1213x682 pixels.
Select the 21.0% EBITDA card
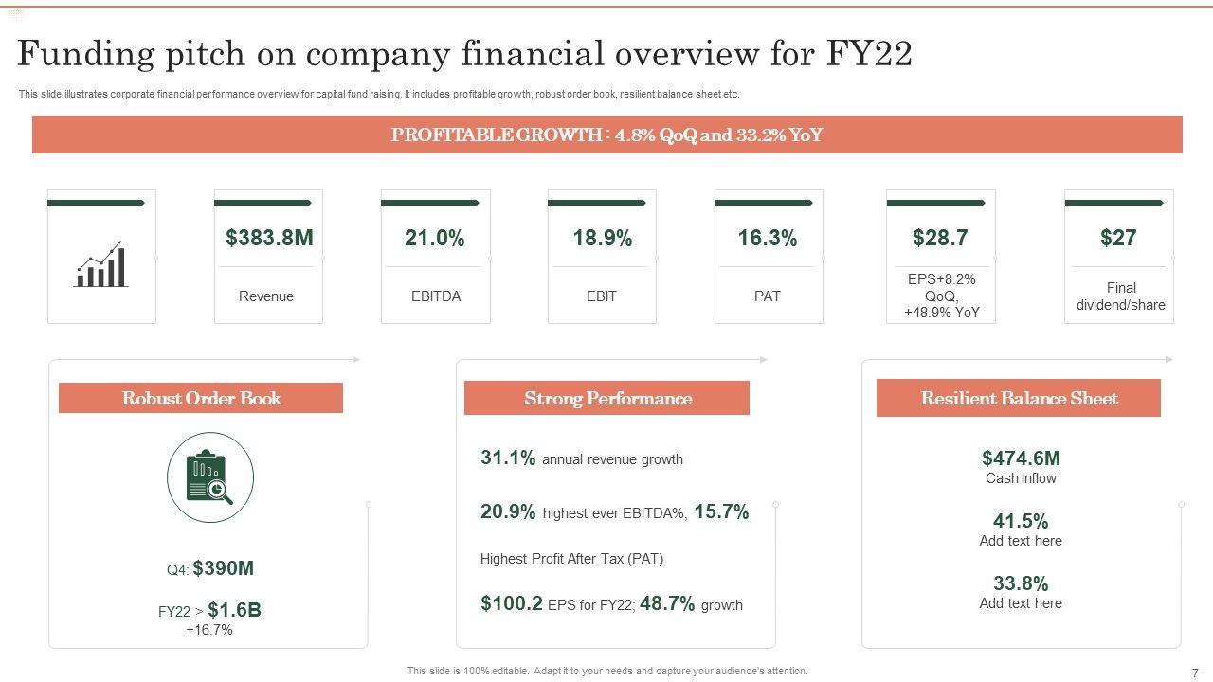[x=435, y=257]
